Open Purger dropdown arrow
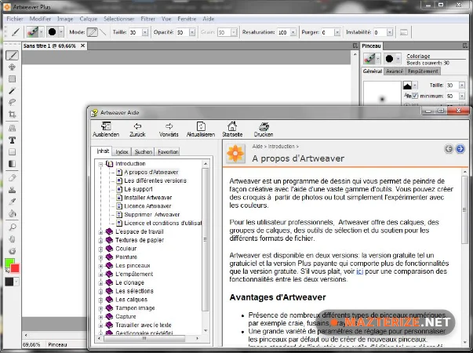Image resolution: width=473 pixels, height=353 pixels. [x=337, y=32]
